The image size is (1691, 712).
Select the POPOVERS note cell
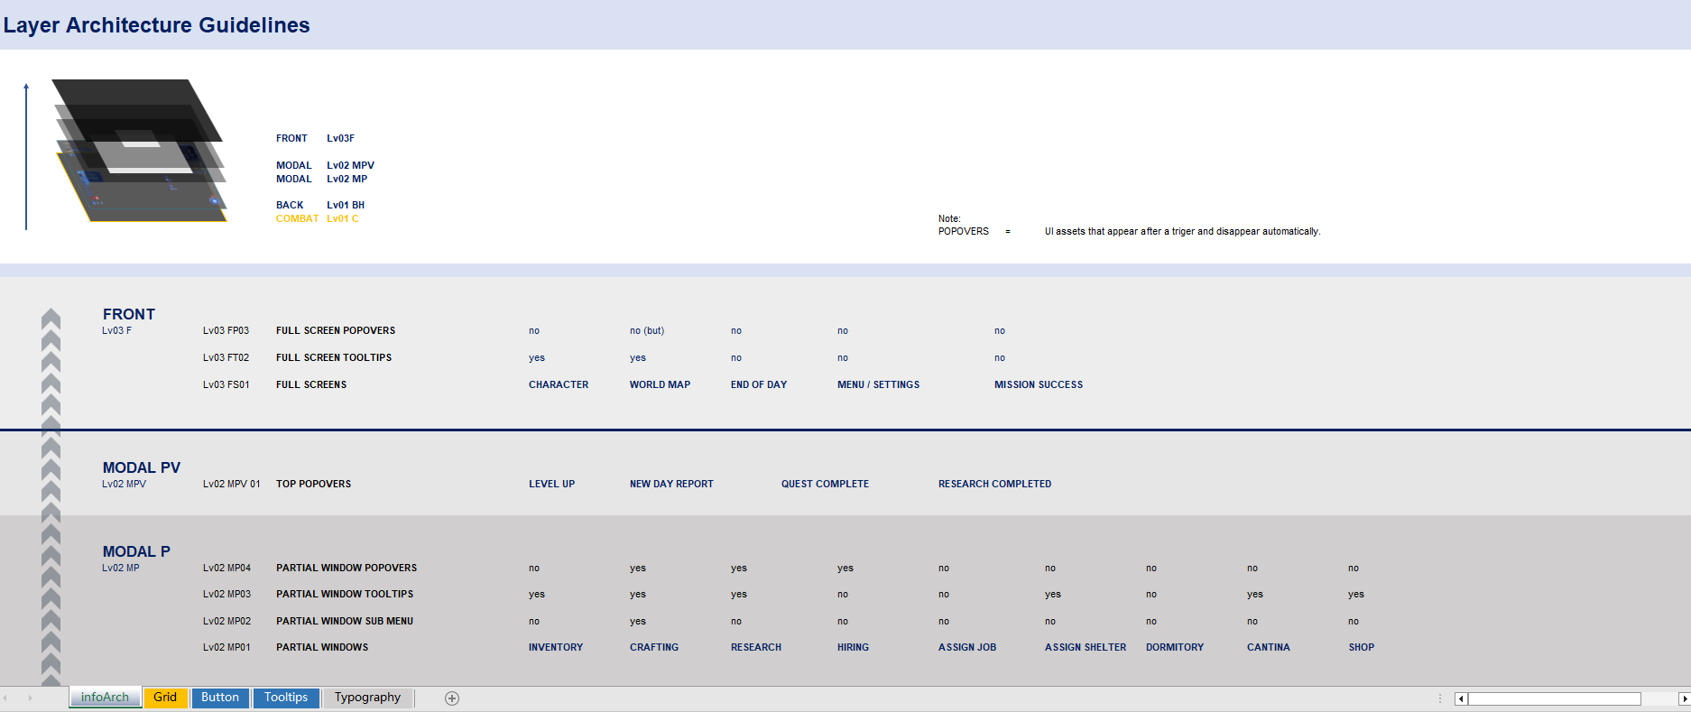tap(964, 232)
